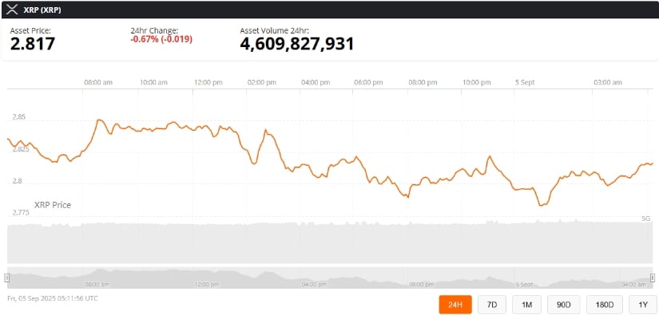Viewport: 659px width, 315px height.
Task: Click the 08:00 am axis label
Action: [98, 83]
